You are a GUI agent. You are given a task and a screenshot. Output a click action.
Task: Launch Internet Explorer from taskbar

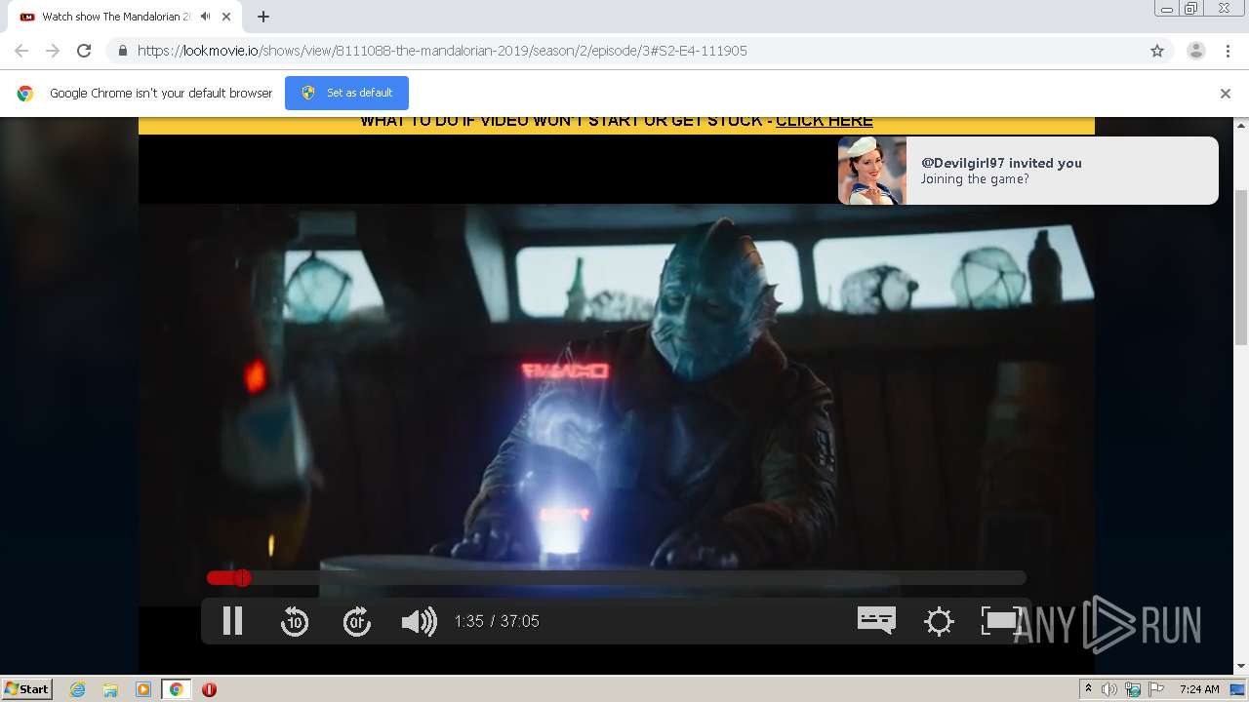78,689
